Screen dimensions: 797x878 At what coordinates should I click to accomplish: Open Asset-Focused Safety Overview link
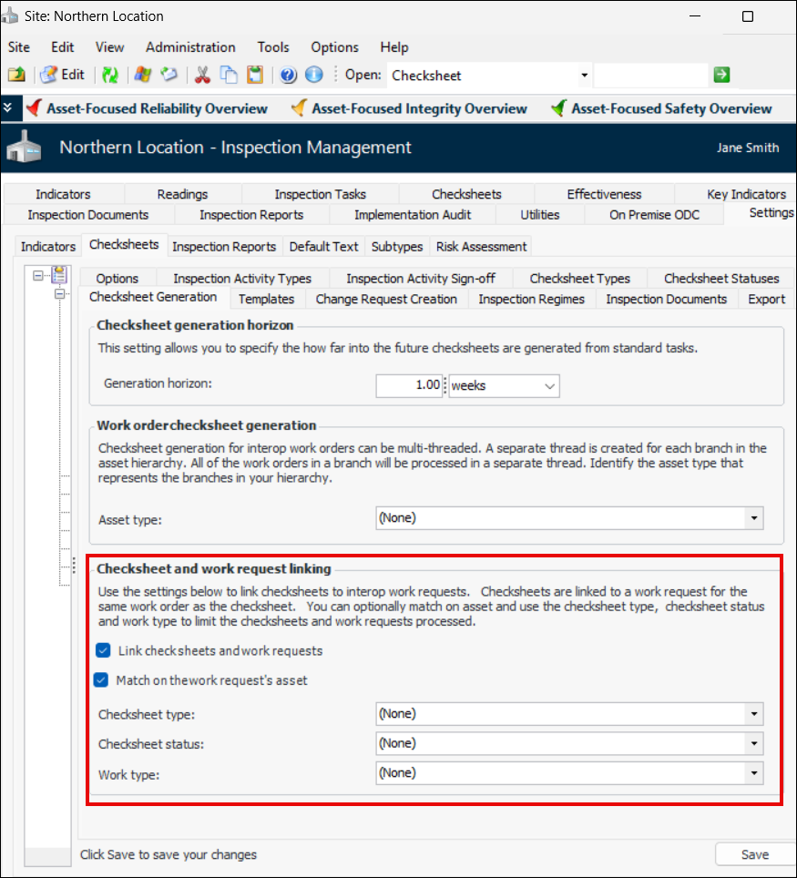[671, 108]
